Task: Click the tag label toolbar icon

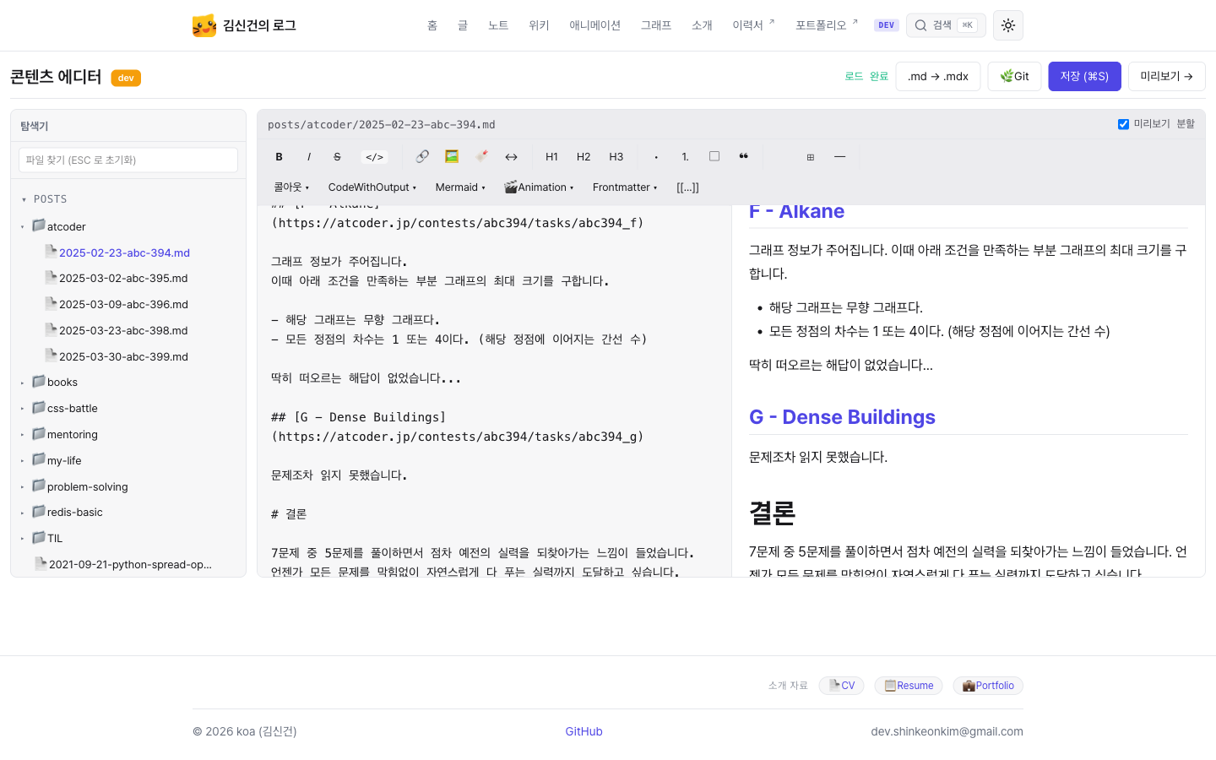Action: point(481,156)
